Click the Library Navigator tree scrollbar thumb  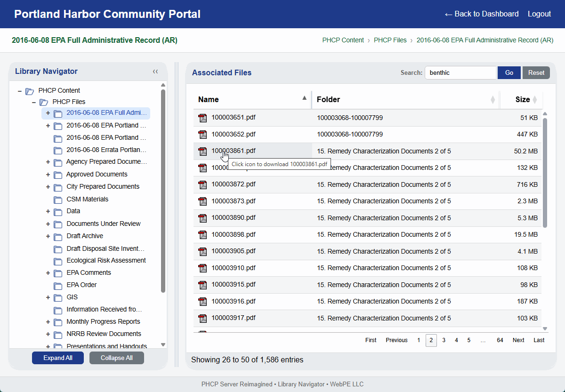[x=163, y=191]
